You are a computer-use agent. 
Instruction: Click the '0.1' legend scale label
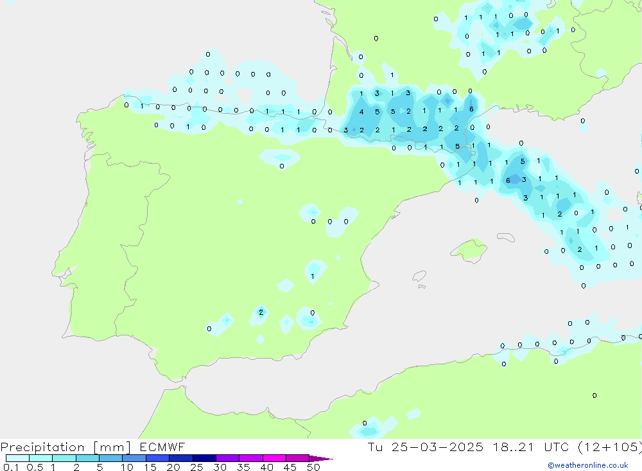point(11,467)
